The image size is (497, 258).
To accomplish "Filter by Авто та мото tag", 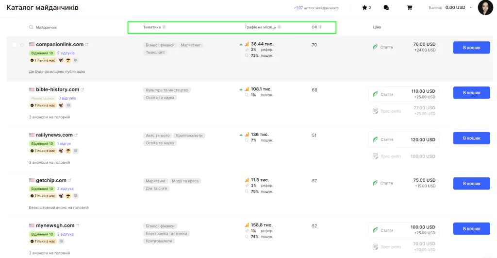I will (x=158, y=136).
